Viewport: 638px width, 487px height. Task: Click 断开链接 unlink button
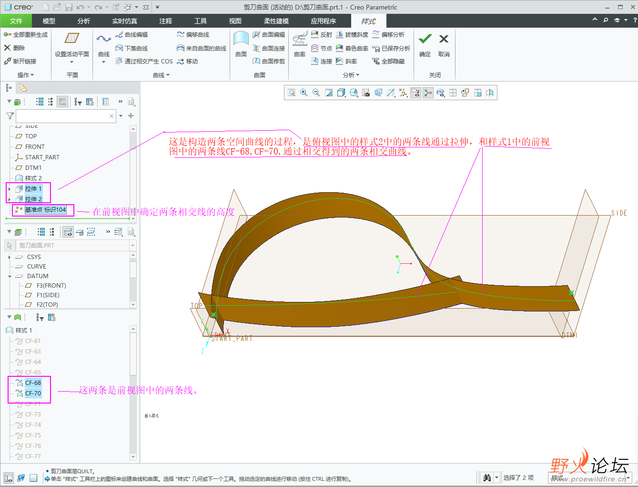(x=20, y=61)
